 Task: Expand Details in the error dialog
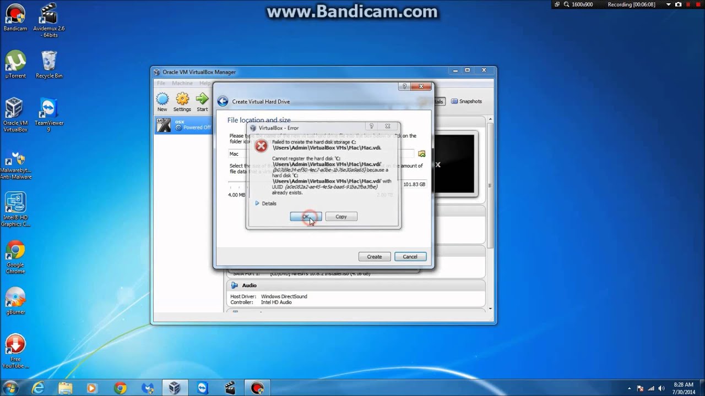[265, 204]
